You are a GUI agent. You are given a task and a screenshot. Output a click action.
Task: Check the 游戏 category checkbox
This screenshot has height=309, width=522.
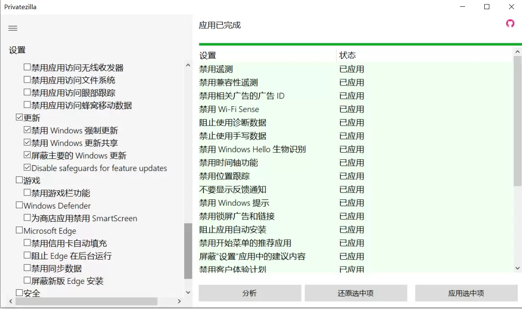tap(19, 180)
